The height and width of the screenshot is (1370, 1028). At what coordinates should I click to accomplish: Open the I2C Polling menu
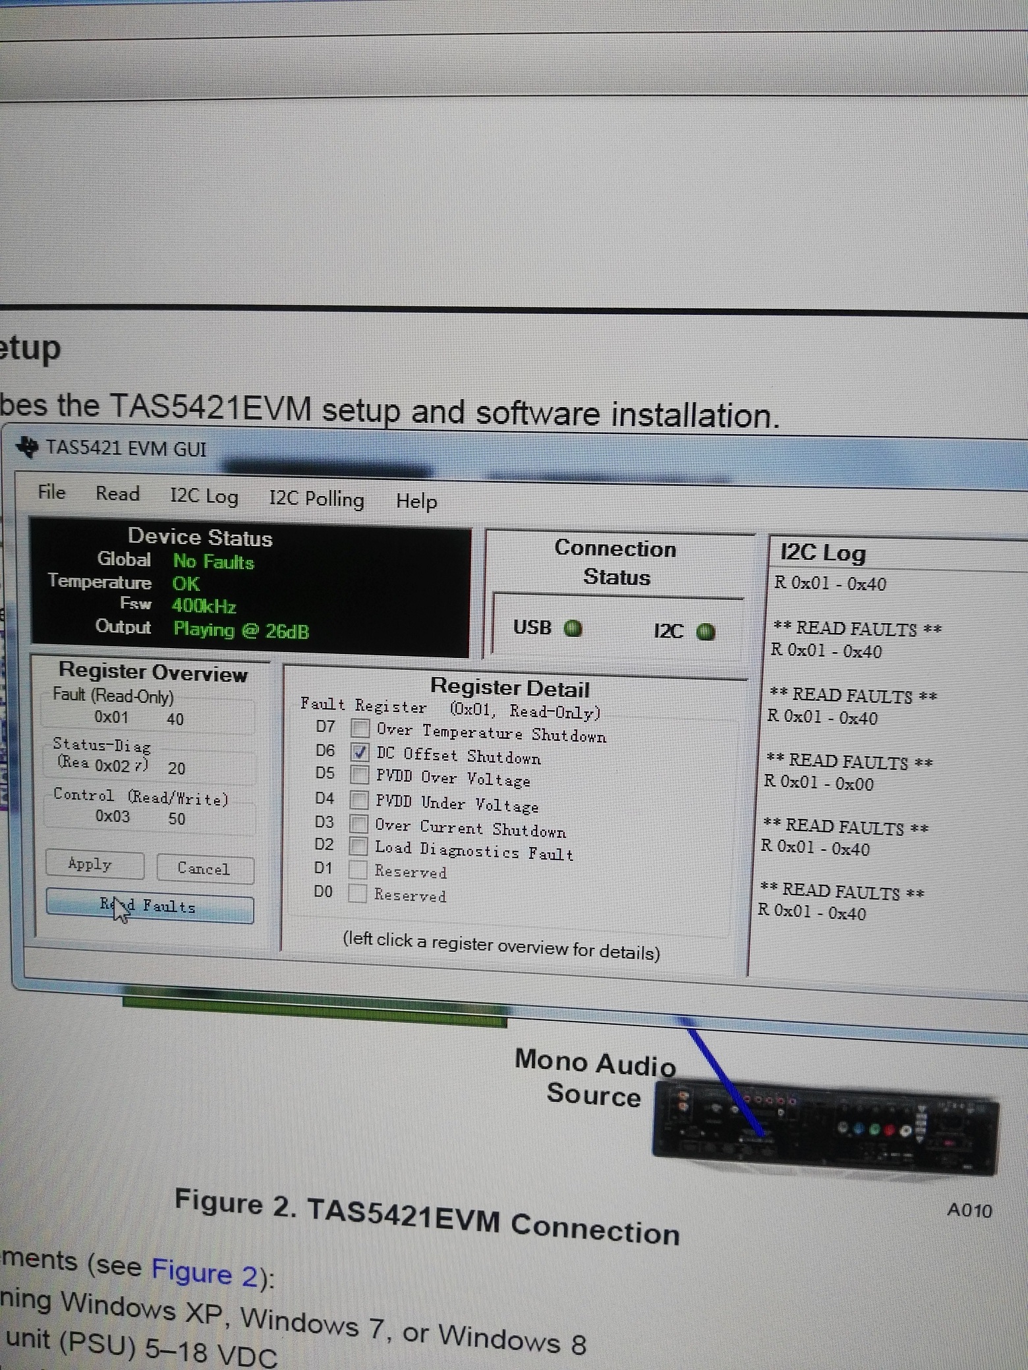click(316, 499)
